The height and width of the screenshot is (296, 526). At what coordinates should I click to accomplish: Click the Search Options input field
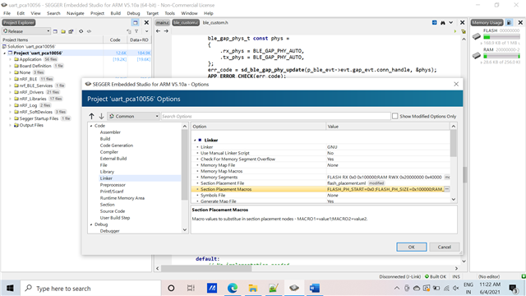pos(276,116)
